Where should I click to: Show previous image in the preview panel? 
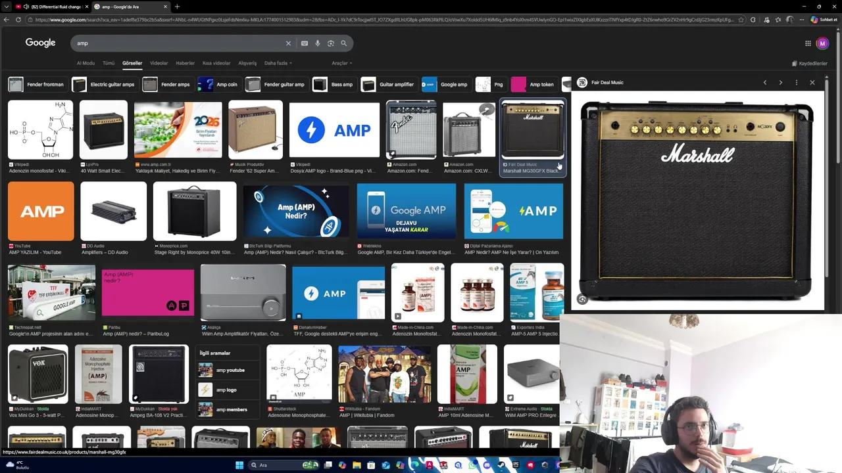pyautogui.click(x=764, y=83)
